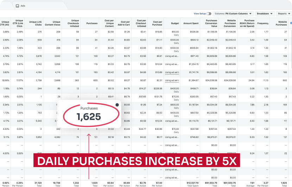Click the Ads tab icon
Viewport: 292px width, 187px height.
click(17, 6)
